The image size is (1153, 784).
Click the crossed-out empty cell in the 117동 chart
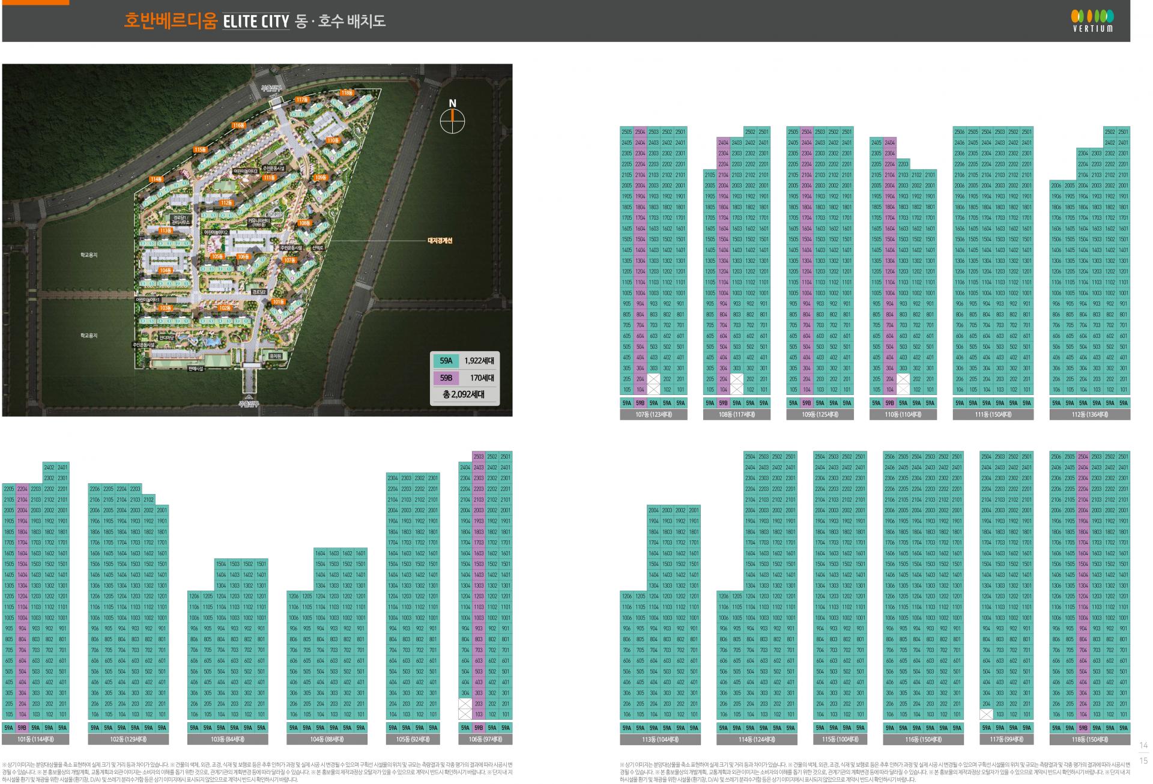(x=986, y=714)
